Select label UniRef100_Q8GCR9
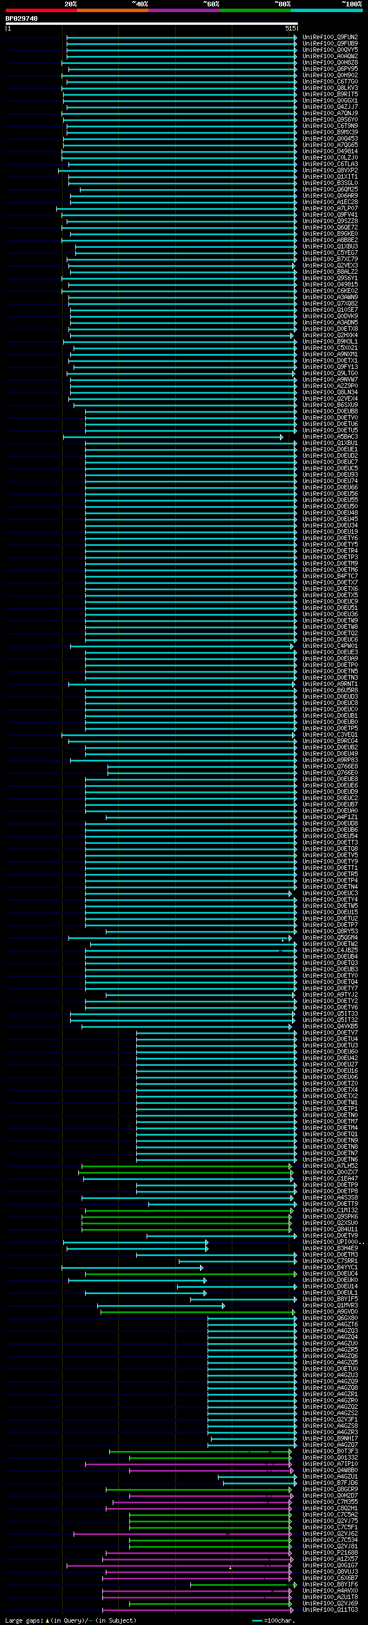Image resolution: width=368 pixels, height=1625 pixels. coord(329,1490)
